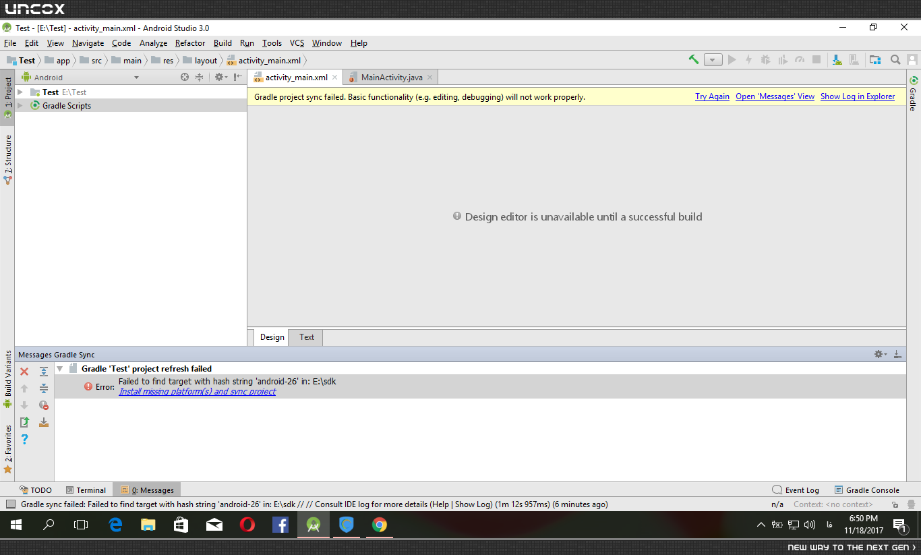Click the Run with Coverage icon
This screenshot has width=921, height=555.
tap(782, 60)
